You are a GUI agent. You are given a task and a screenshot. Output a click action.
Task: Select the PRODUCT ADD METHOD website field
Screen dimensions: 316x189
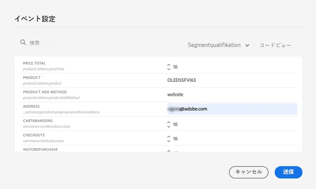point(175,94)
